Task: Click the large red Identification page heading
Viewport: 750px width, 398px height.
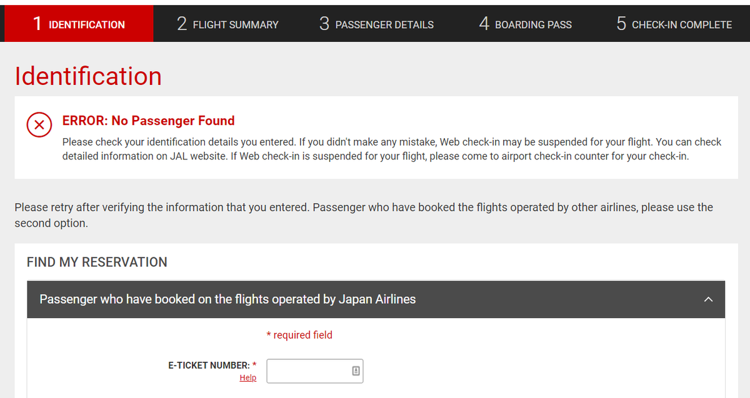Action: tap(88, 76)
